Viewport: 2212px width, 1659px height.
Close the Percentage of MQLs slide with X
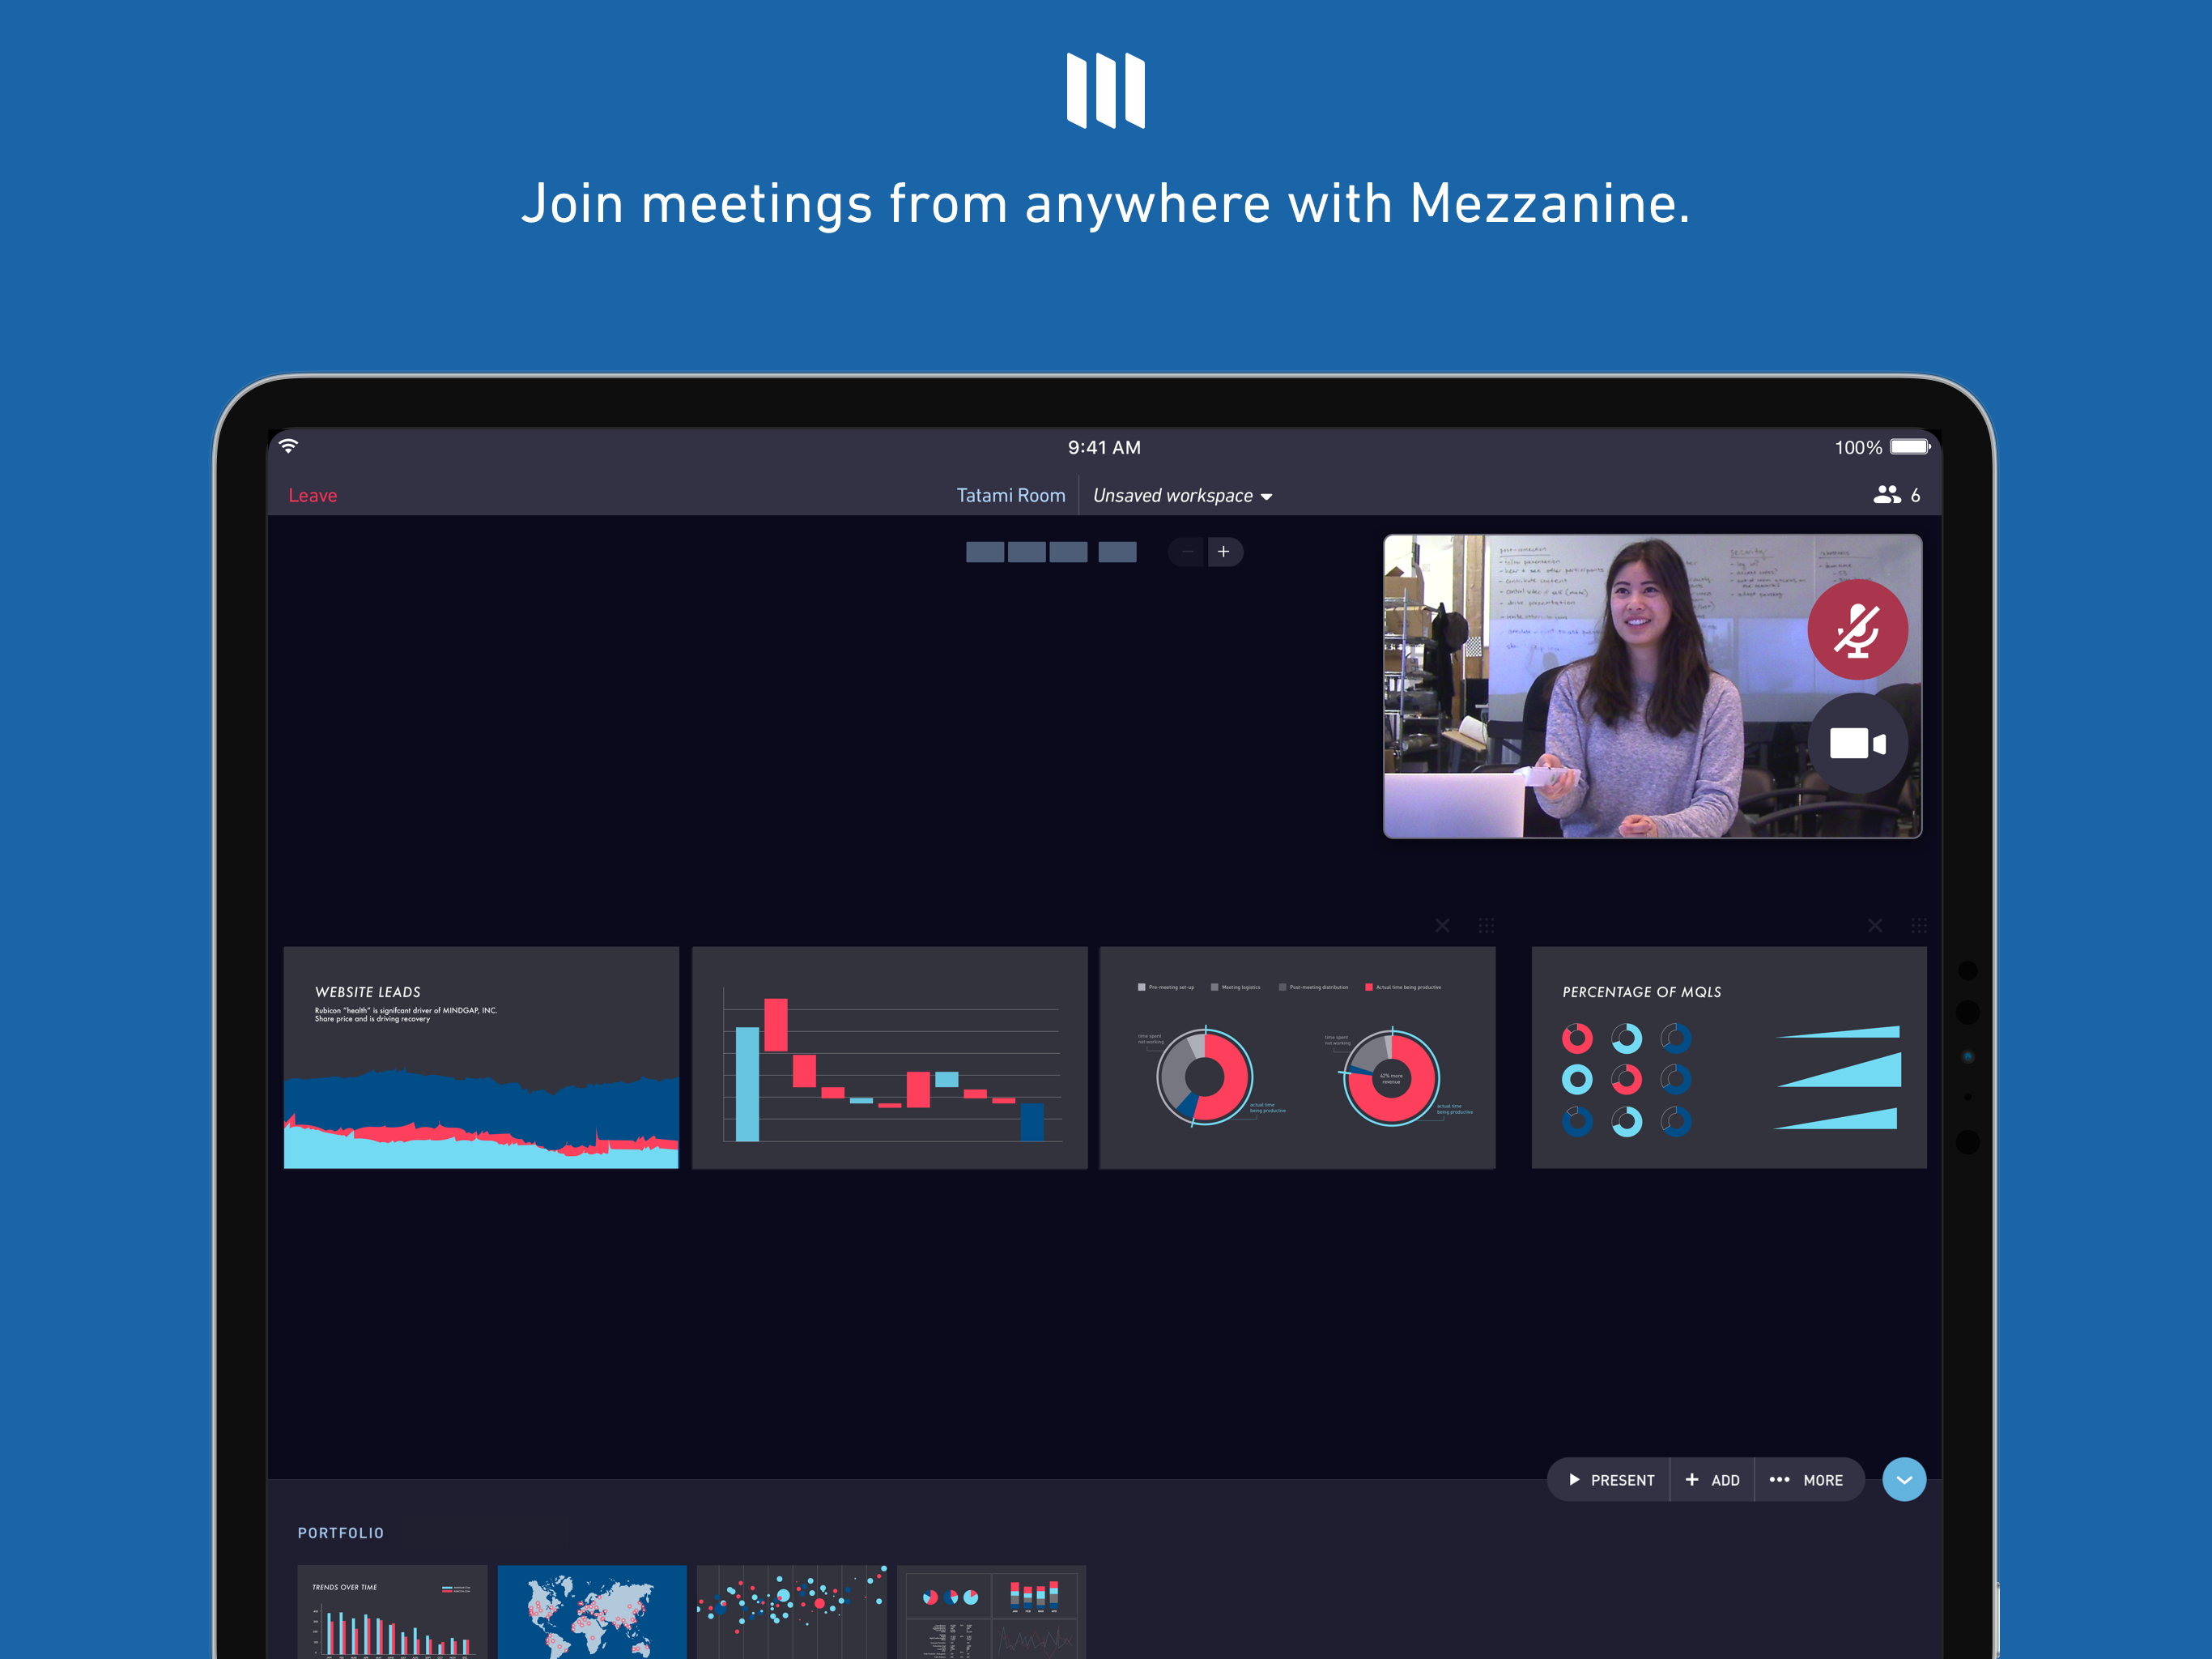point(1875,926)
